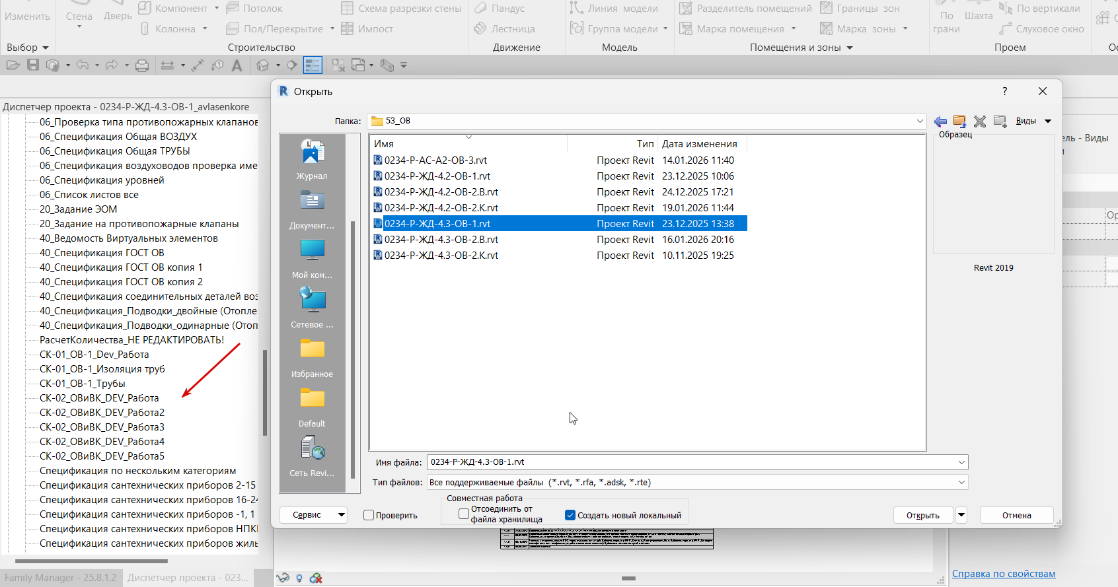1118x587 pixels.
Task: Open the Компонент dropdown arrow in ribbon
Action: (x=217, y=9)
